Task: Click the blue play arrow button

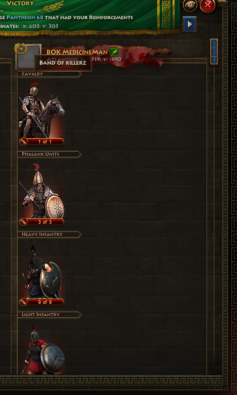Action: click(x=189, y=24)
